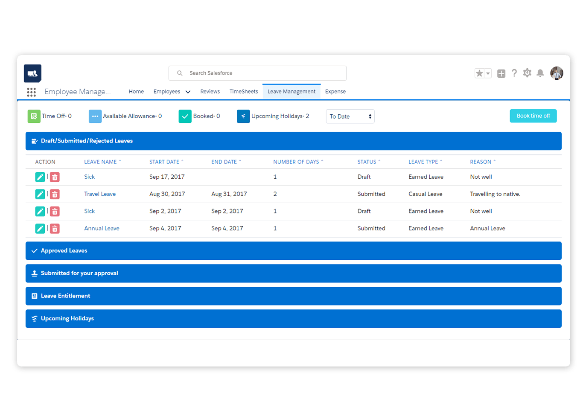Click the edit pencil for Sep 17 Sick leave
The width and height of the screenshot is (583, 413).
click(x=40, y=177)
